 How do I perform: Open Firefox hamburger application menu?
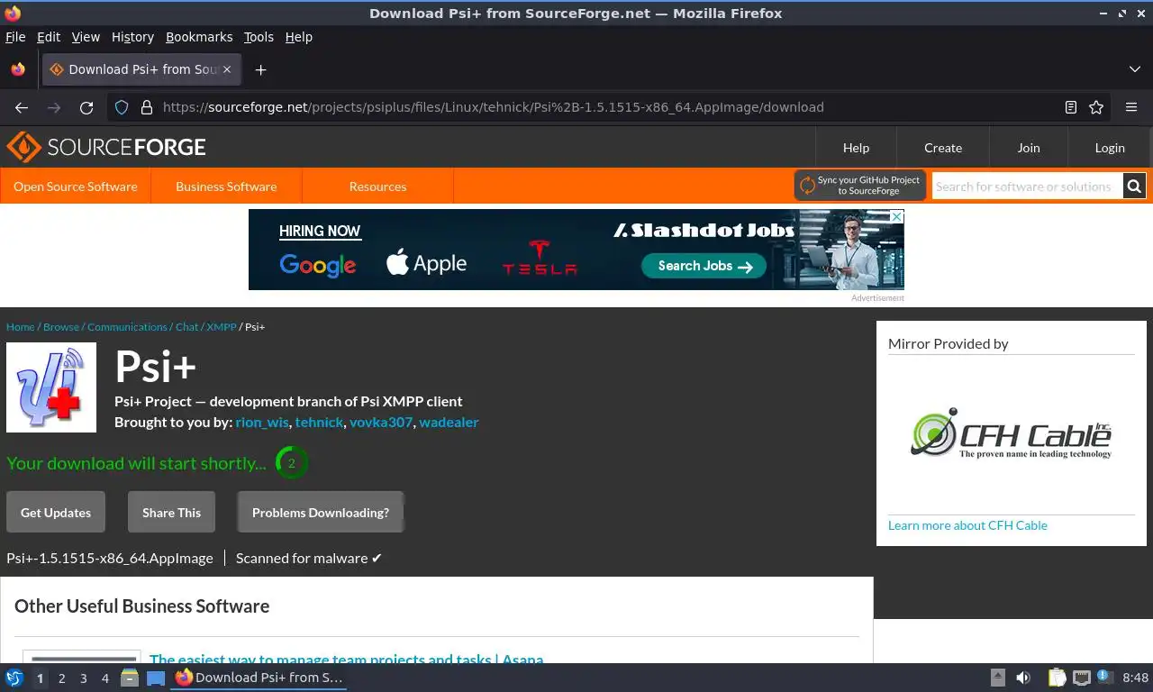point(1131,107)
